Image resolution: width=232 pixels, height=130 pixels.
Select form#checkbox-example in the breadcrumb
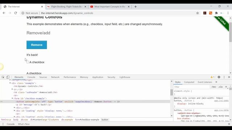[87, 120]
